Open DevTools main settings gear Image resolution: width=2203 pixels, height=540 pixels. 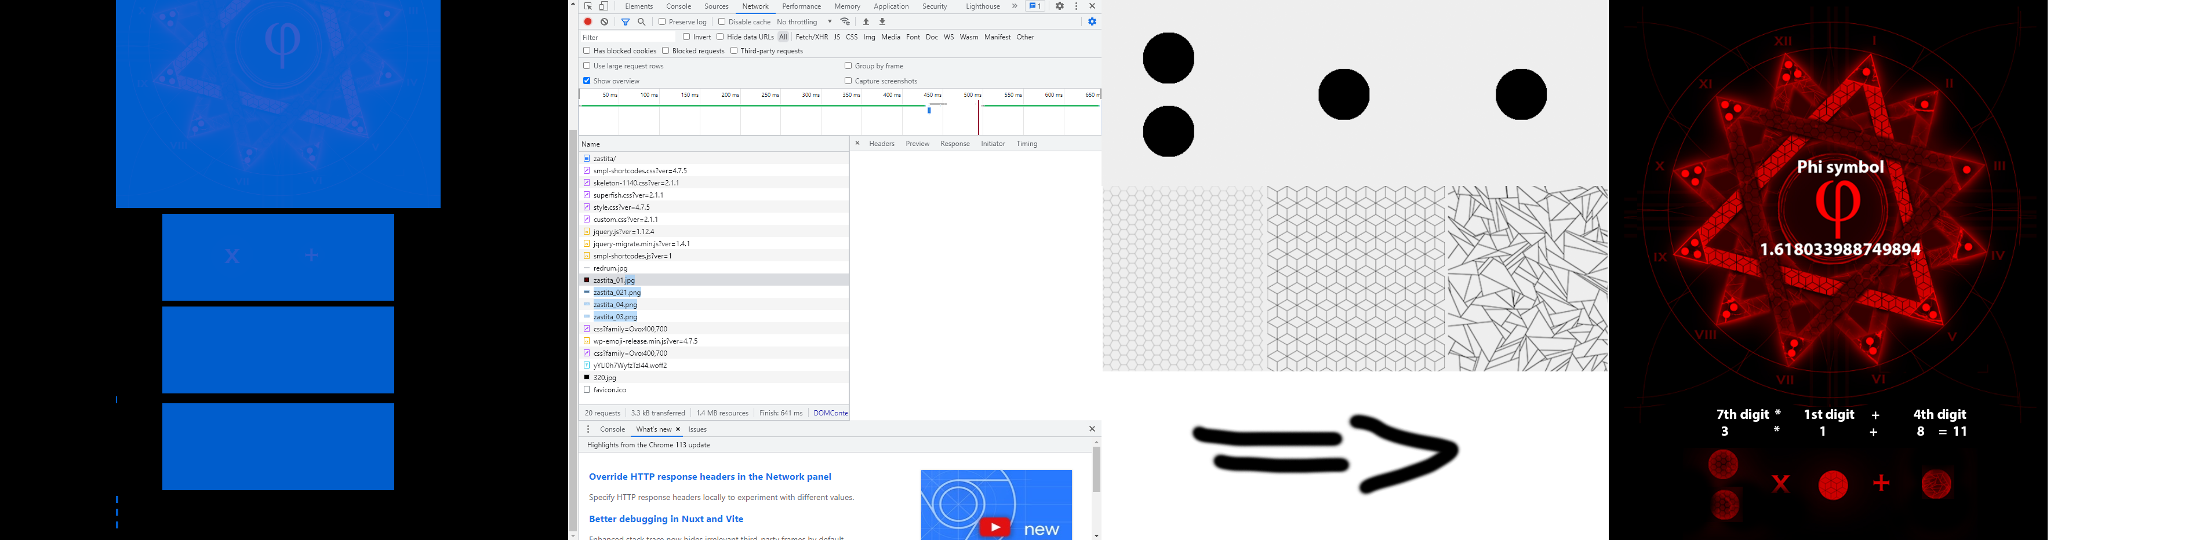coord(1060,6)
